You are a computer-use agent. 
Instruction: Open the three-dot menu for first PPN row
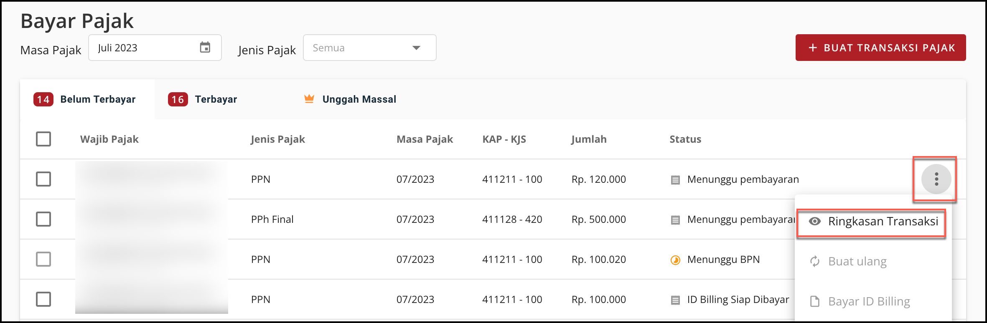pos(936,179)
